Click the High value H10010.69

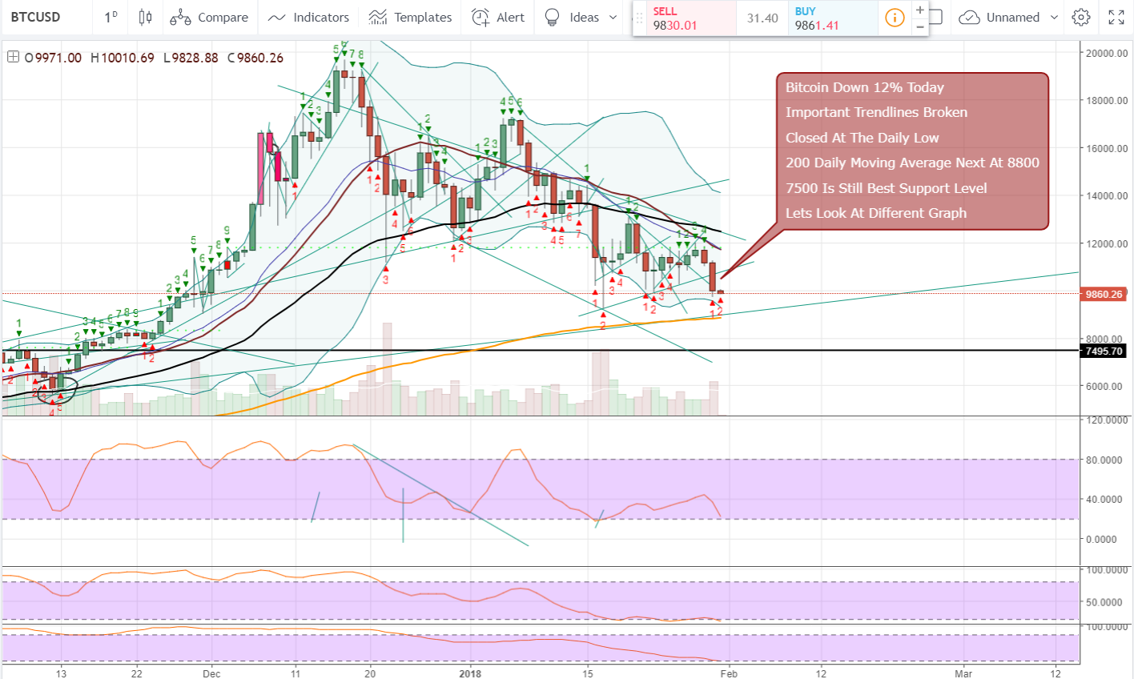123,58
